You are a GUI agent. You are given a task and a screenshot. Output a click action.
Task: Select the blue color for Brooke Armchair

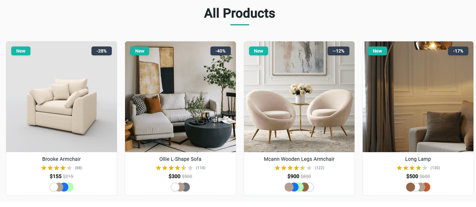[x=64, y=188]
